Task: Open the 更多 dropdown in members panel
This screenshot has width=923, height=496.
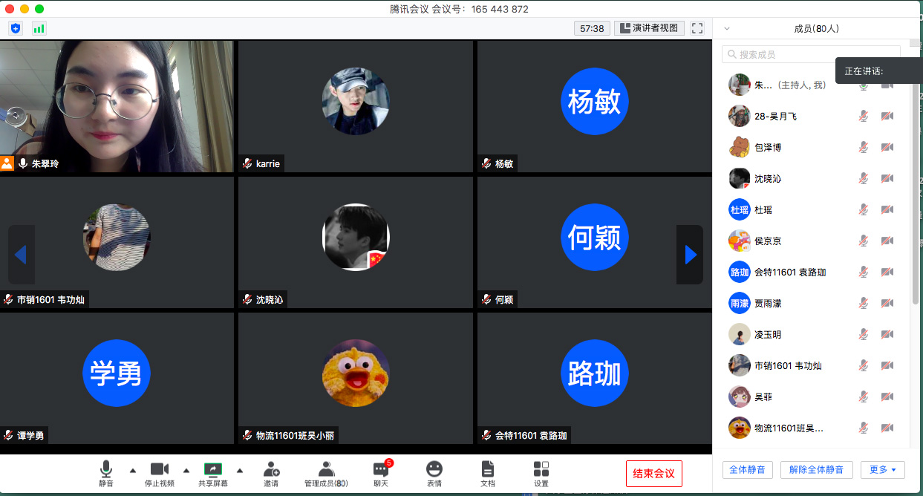Action: 882,469
